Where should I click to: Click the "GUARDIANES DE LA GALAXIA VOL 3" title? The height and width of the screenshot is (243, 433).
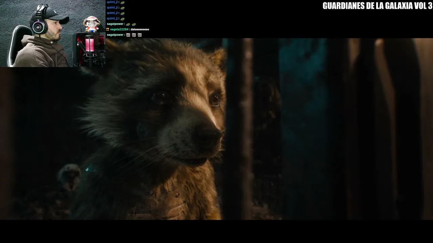pyautogui.click(x=377, y=6)
